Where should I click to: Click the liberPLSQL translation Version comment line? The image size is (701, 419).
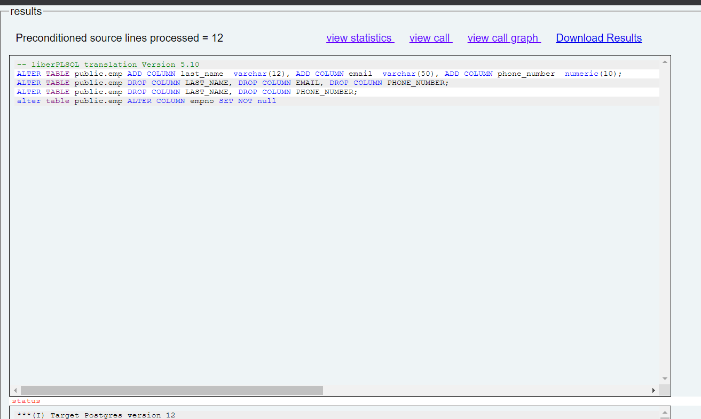[x=108, y=65]
